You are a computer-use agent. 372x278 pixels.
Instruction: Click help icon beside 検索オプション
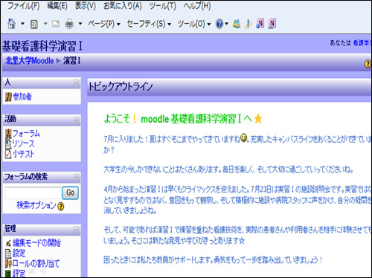pos(61,206)
